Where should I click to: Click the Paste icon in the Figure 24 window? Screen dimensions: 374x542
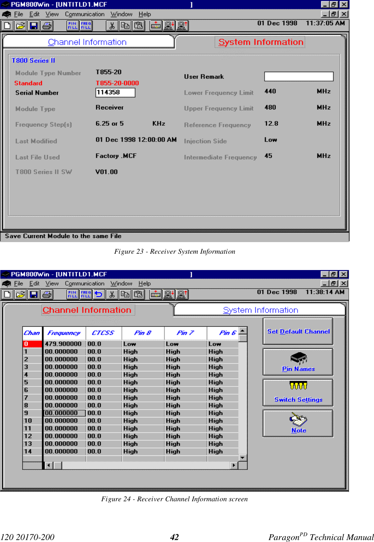point(138,294)
